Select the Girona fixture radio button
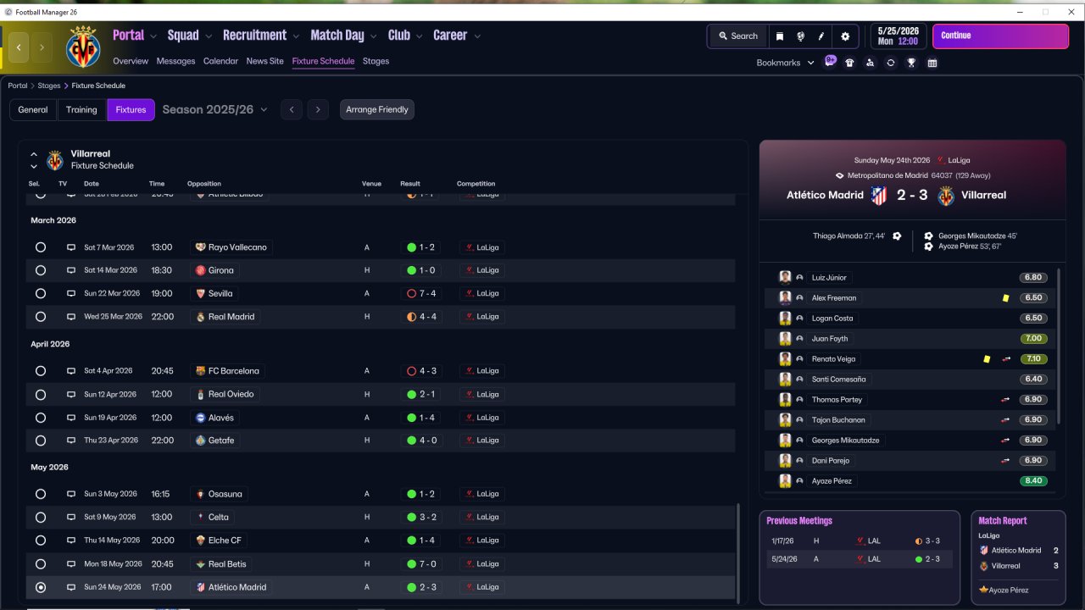The image size is (1085, 610). [41, 270]
